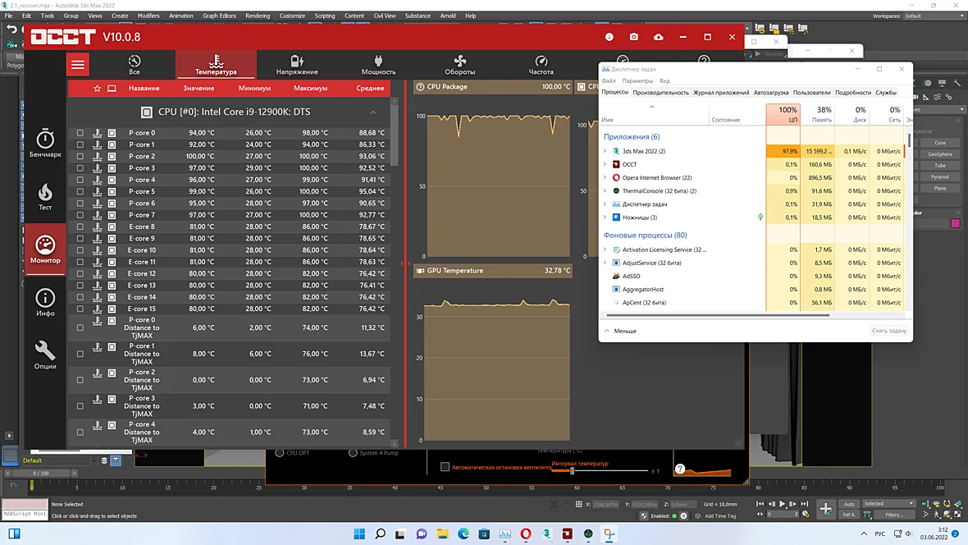Screen dimensions: 968x545
Task: Click the Windows Start button
Action: [x=359, y=534]
